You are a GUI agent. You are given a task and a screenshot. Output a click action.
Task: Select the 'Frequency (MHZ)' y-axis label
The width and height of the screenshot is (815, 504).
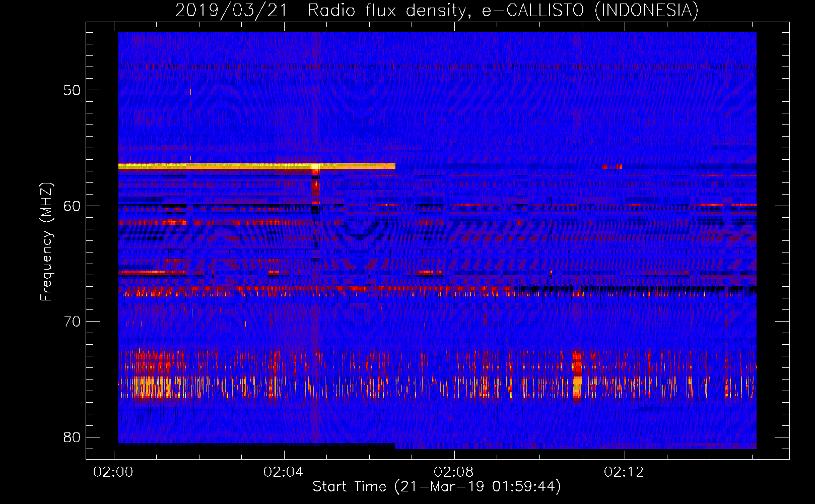coord(46,242)
